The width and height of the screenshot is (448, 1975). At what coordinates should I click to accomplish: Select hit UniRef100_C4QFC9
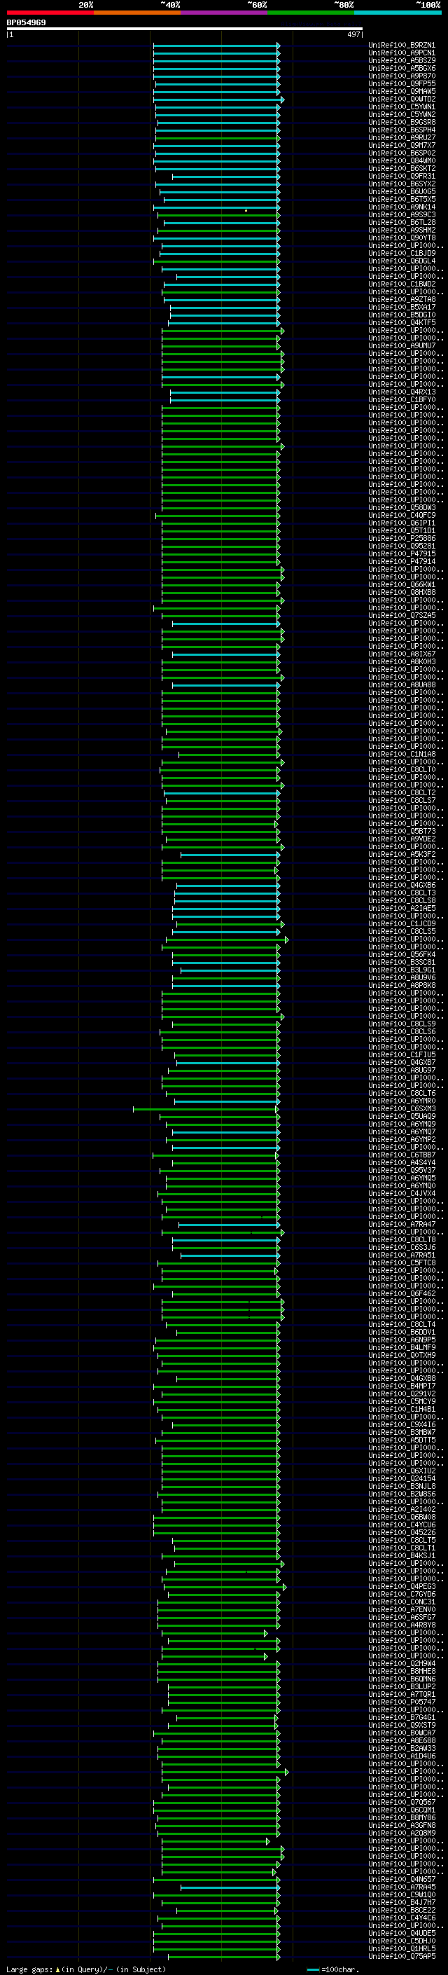(401, 515)
